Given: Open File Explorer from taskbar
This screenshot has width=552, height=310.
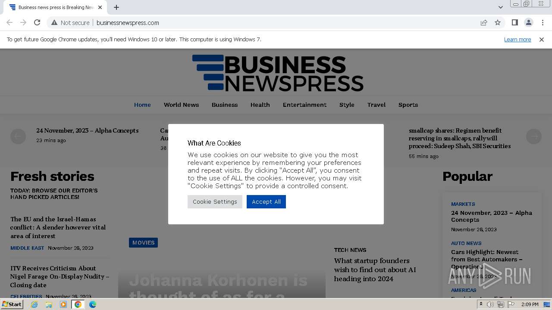Looking at the screenshot, I should click(x=49, y=304).
